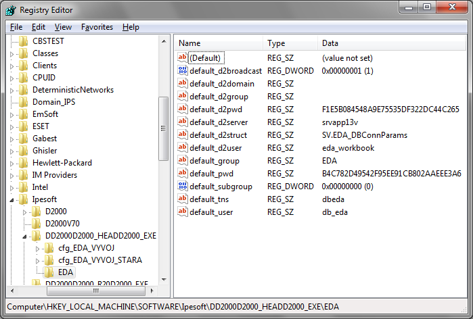The width and height of the screenshot is (473, 319).
Task: Select the EDA folder icon in tree
Action: coord(49,272)
